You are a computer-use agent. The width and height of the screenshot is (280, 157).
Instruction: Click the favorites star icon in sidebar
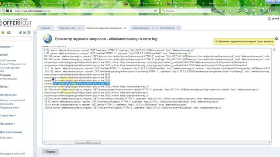[3, 32]
